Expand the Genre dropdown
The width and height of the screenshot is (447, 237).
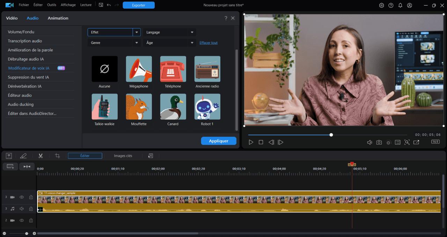pos(114,43)
